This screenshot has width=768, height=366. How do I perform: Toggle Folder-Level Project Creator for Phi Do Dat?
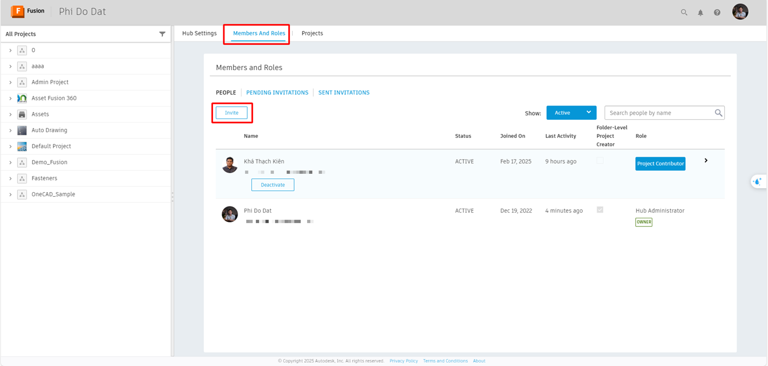(600, 210)
